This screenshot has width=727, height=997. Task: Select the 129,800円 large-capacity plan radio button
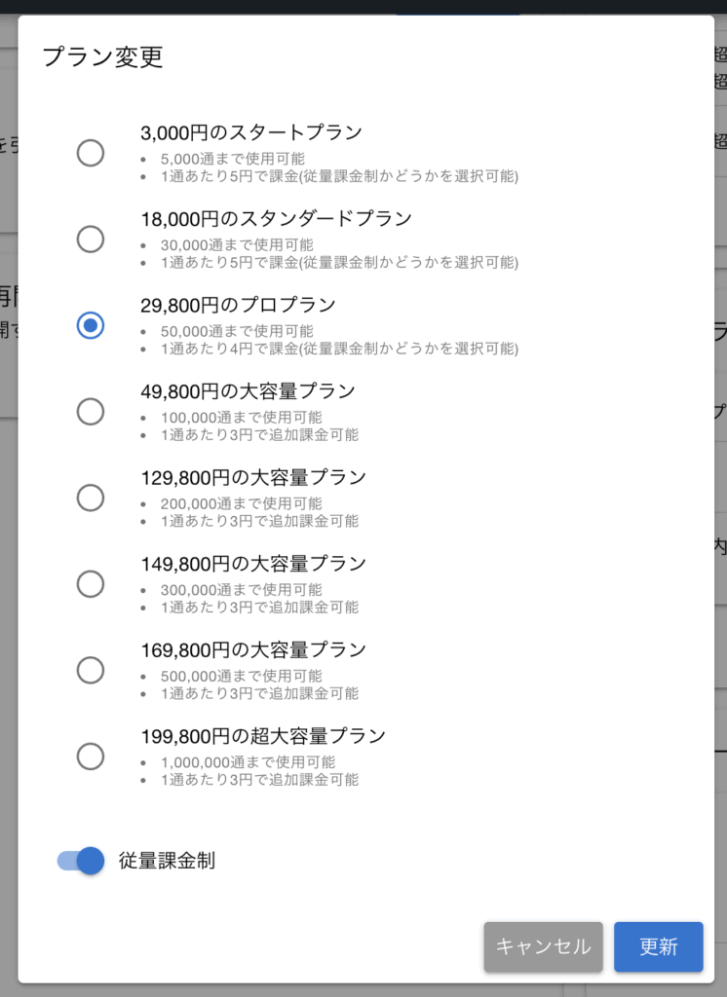[x=91, y=498]
